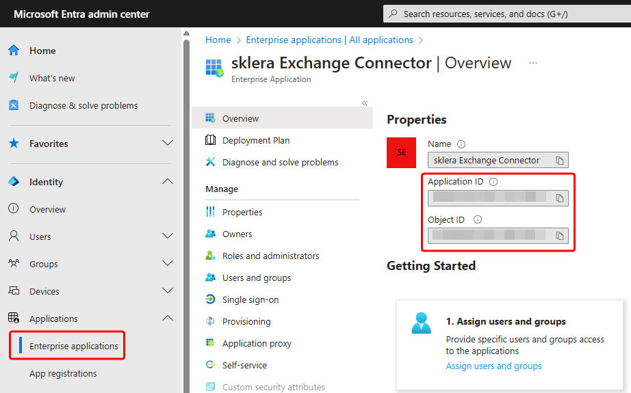Click the Home breadcrumb link

pyautogui.click(x=218, y=40)
